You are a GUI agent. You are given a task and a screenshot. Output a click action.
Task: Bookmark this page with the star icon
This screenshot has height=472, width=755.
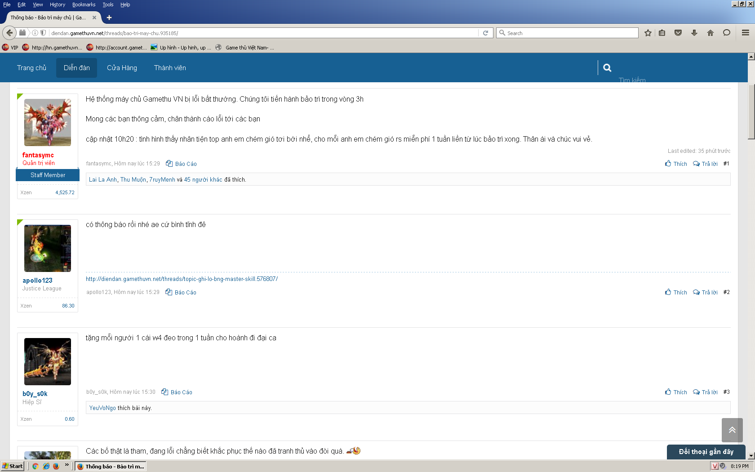point(648,33)
